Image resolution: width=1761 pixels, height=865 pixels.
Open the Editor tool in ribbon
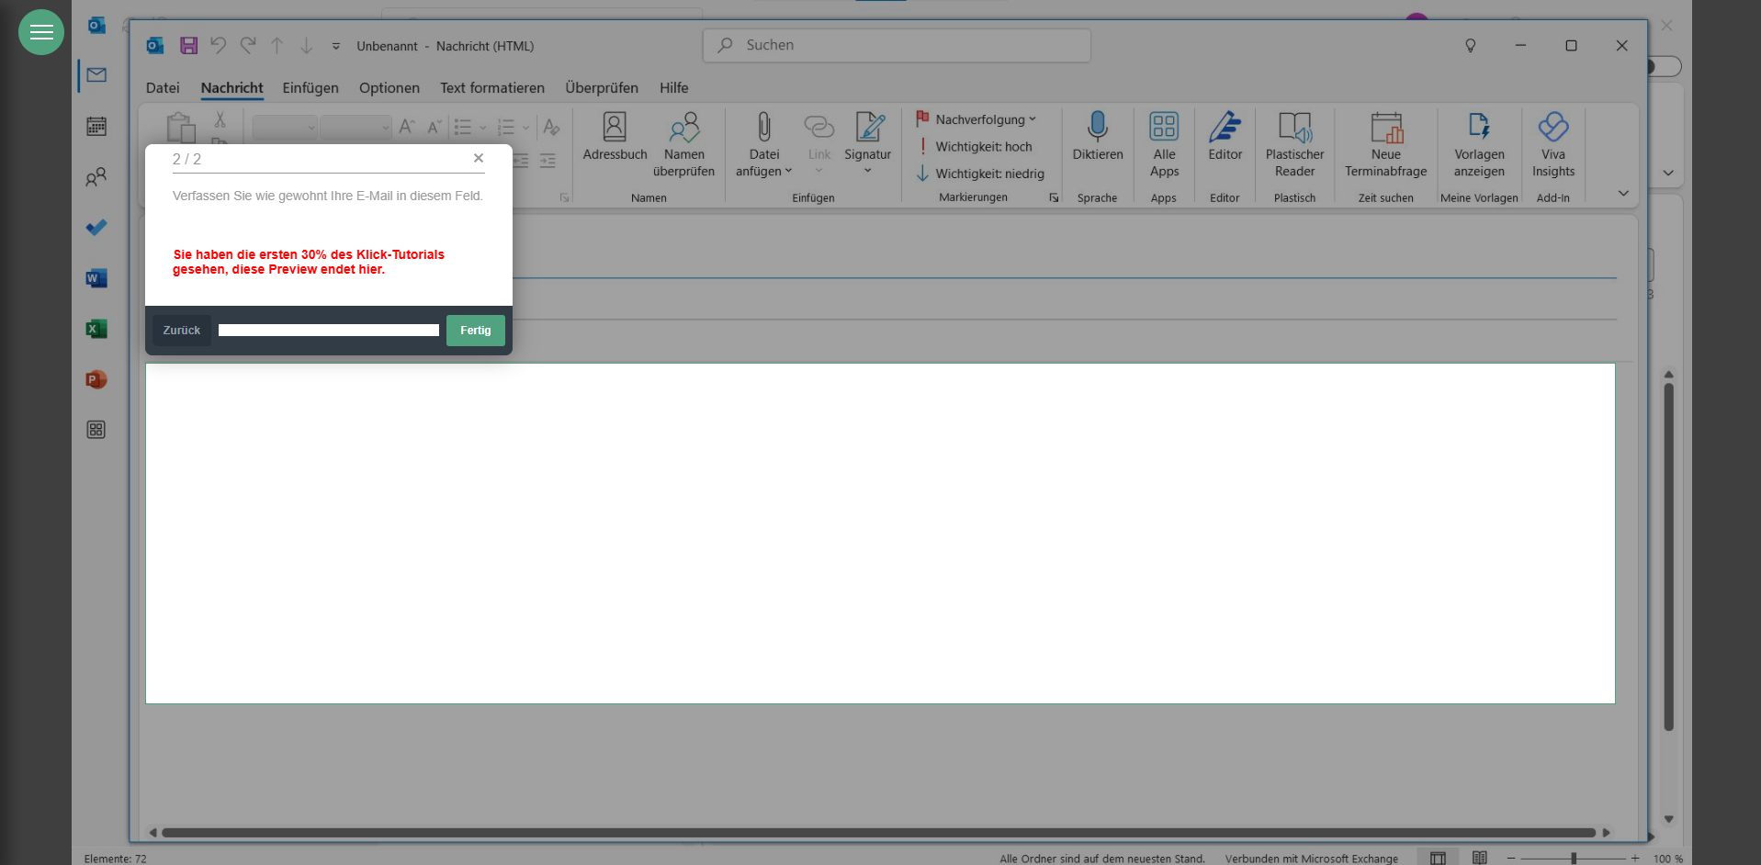click(x=1225, y=136)
